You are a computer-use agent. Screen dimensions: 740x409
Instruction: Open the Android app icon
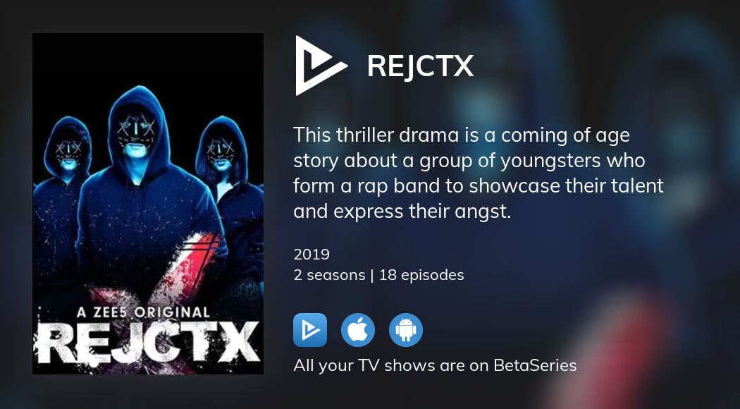coord(406,330)
